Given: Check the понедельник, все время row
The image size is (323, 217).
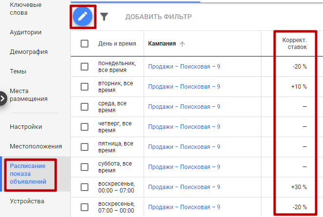Looking at the screenshot, I should 85,67.
